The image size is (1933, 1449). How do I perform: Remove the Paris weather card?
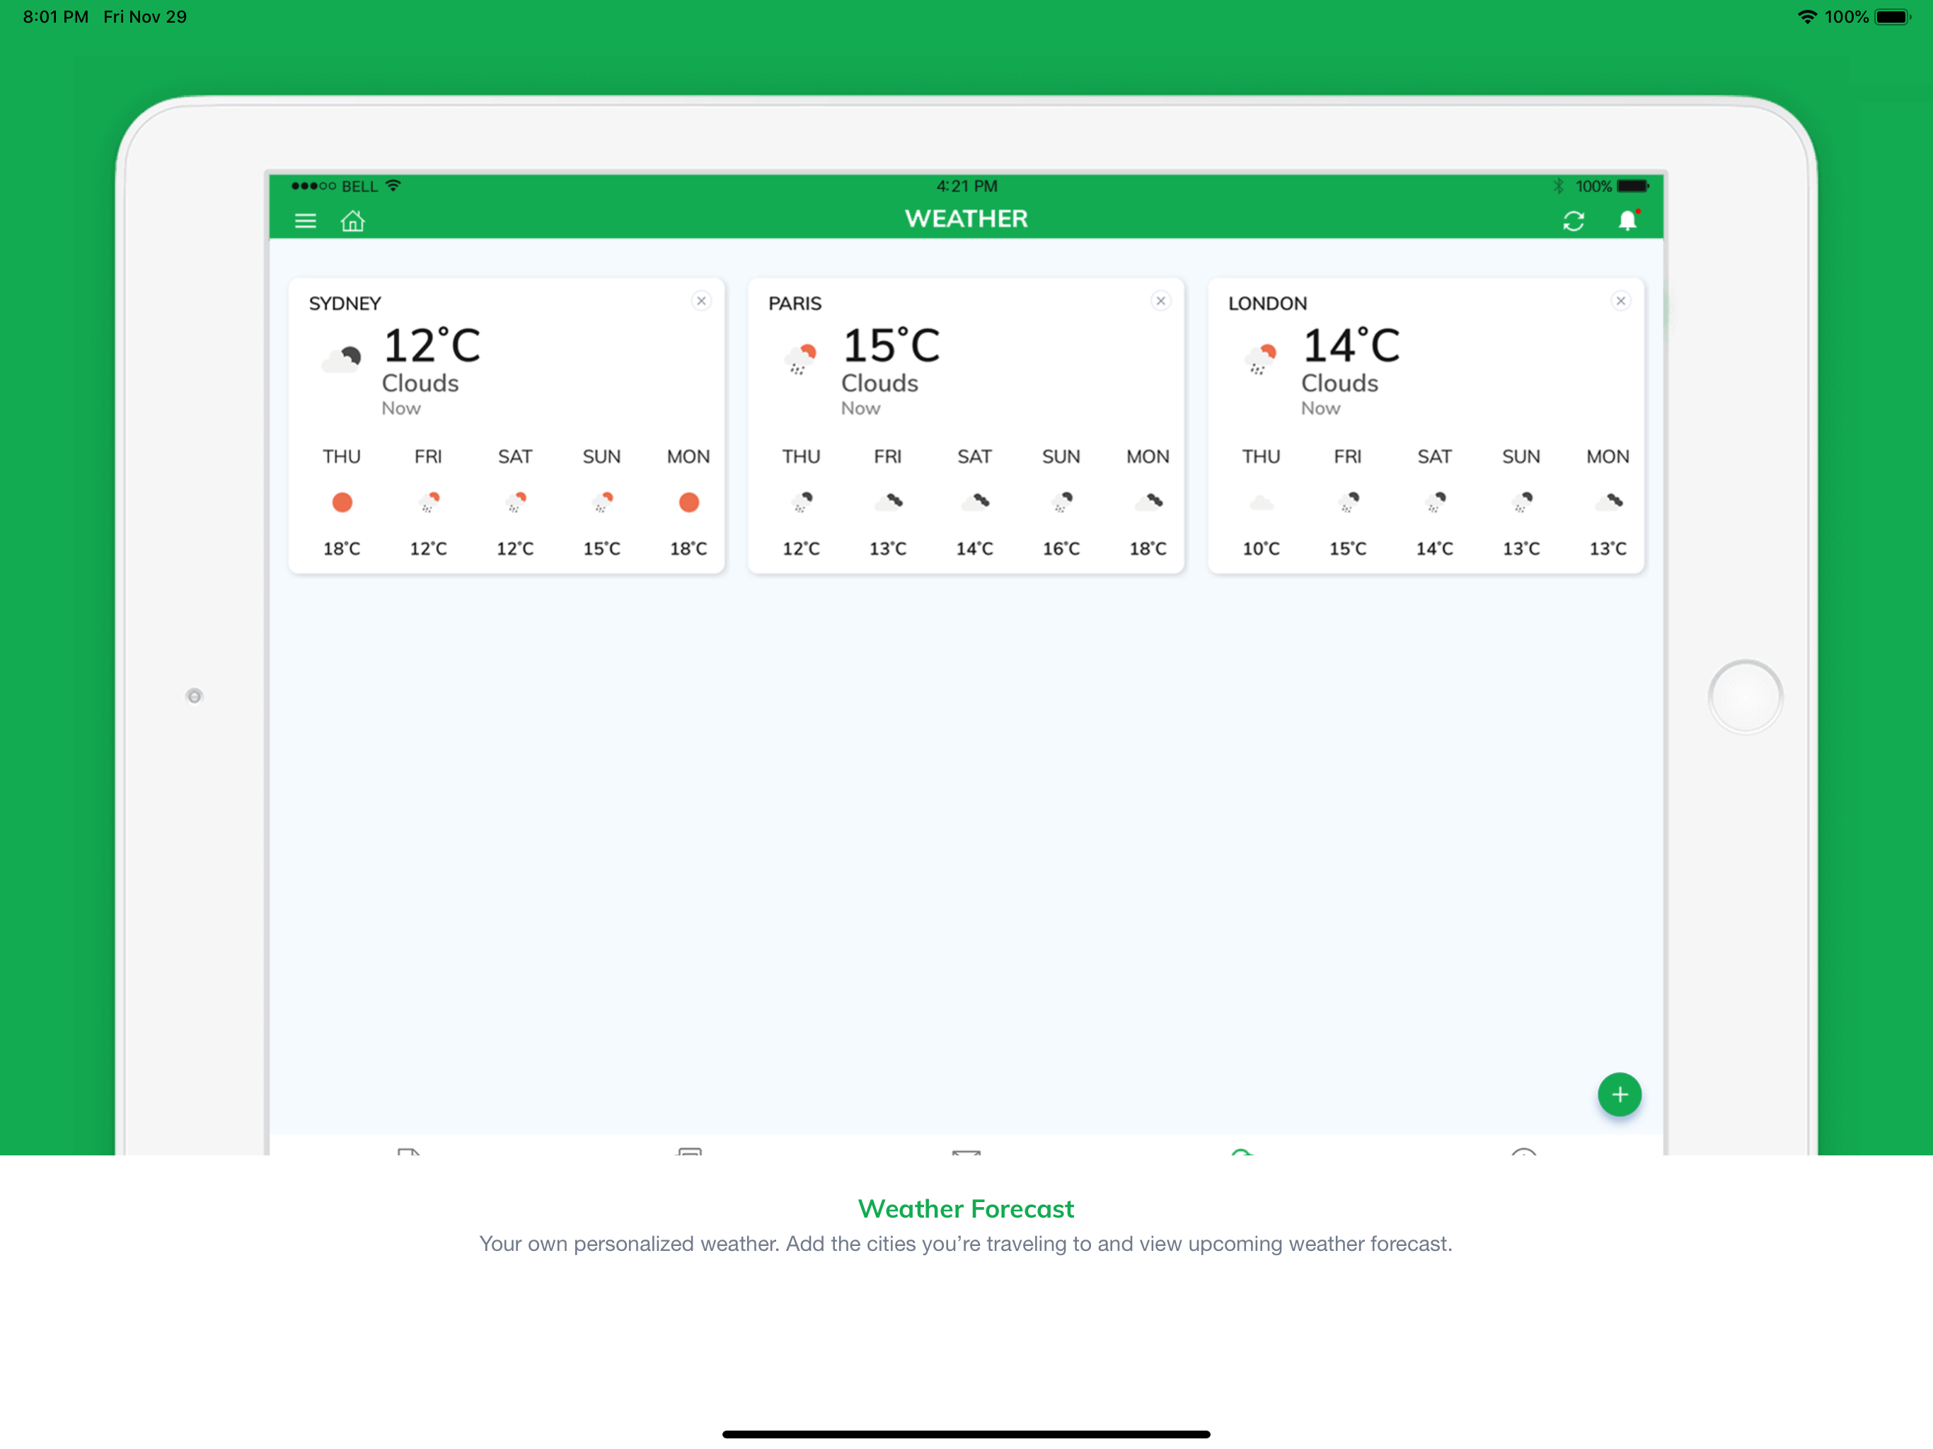pyautogui.click(x=1160, y=301)
